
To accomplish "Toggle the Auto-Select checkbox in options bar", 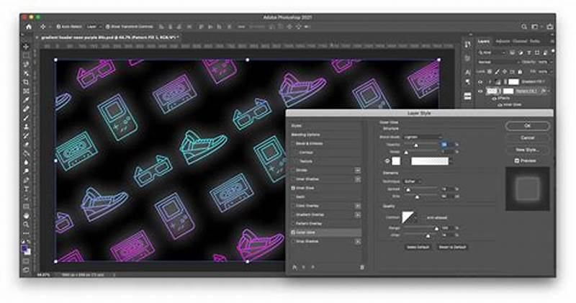I will click(58, 27).
